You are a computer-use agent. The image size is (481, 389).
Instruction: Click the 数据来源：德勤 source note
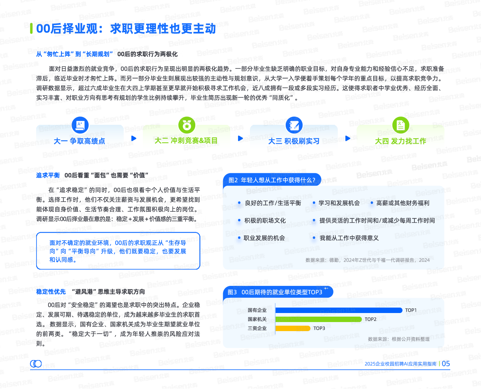(367, 260)
